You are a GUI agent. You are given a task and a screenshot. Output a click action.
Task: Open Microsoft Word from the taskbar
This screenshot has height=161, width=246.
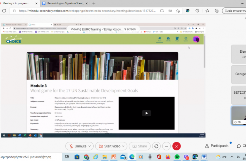coord(204,157)
